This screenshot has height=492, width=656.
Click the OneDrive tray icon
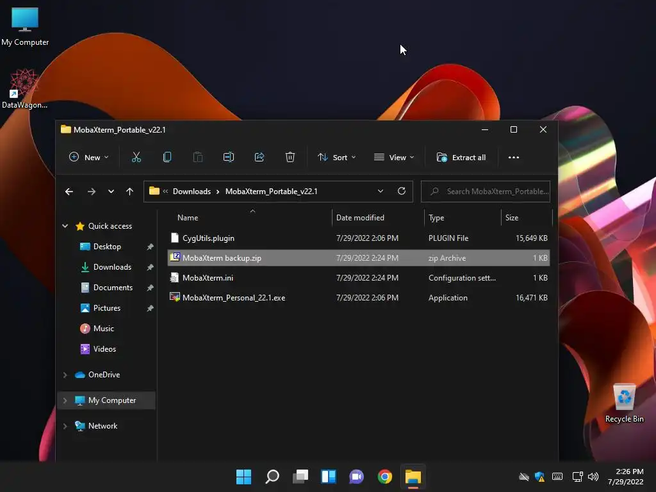pos(524,477)
